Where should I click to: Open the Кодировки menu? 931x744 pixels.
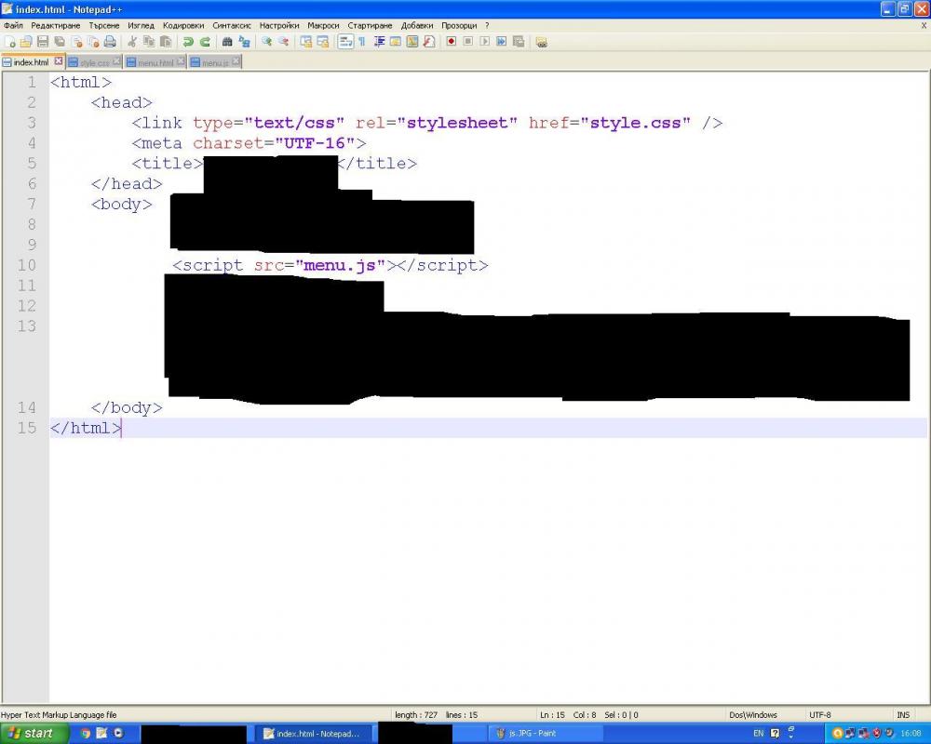tap(182, 25)
